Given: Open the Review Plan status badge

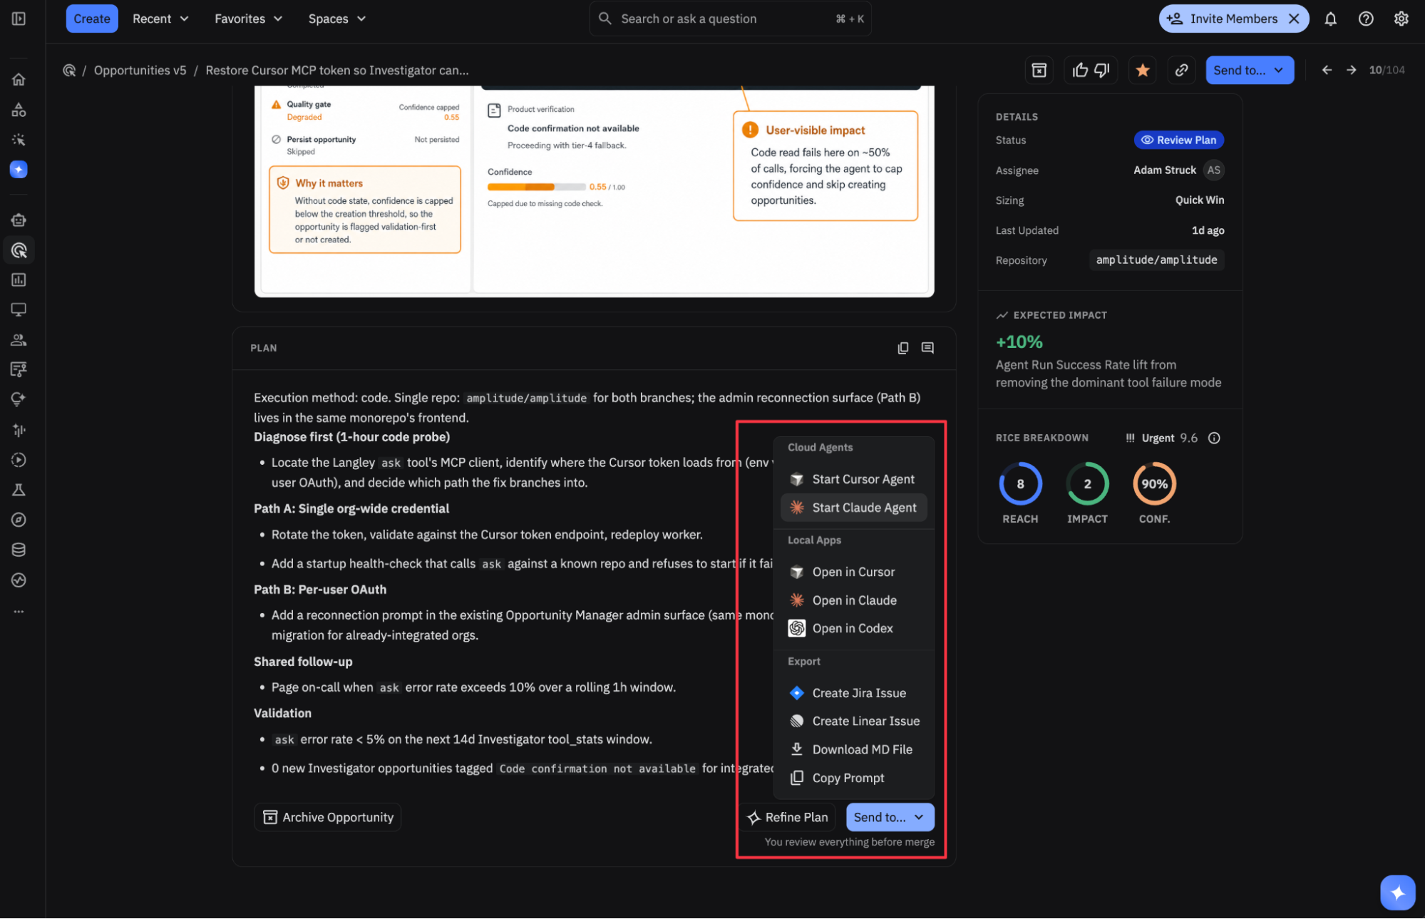Looking at the screenshot, I should (1179, 140).
